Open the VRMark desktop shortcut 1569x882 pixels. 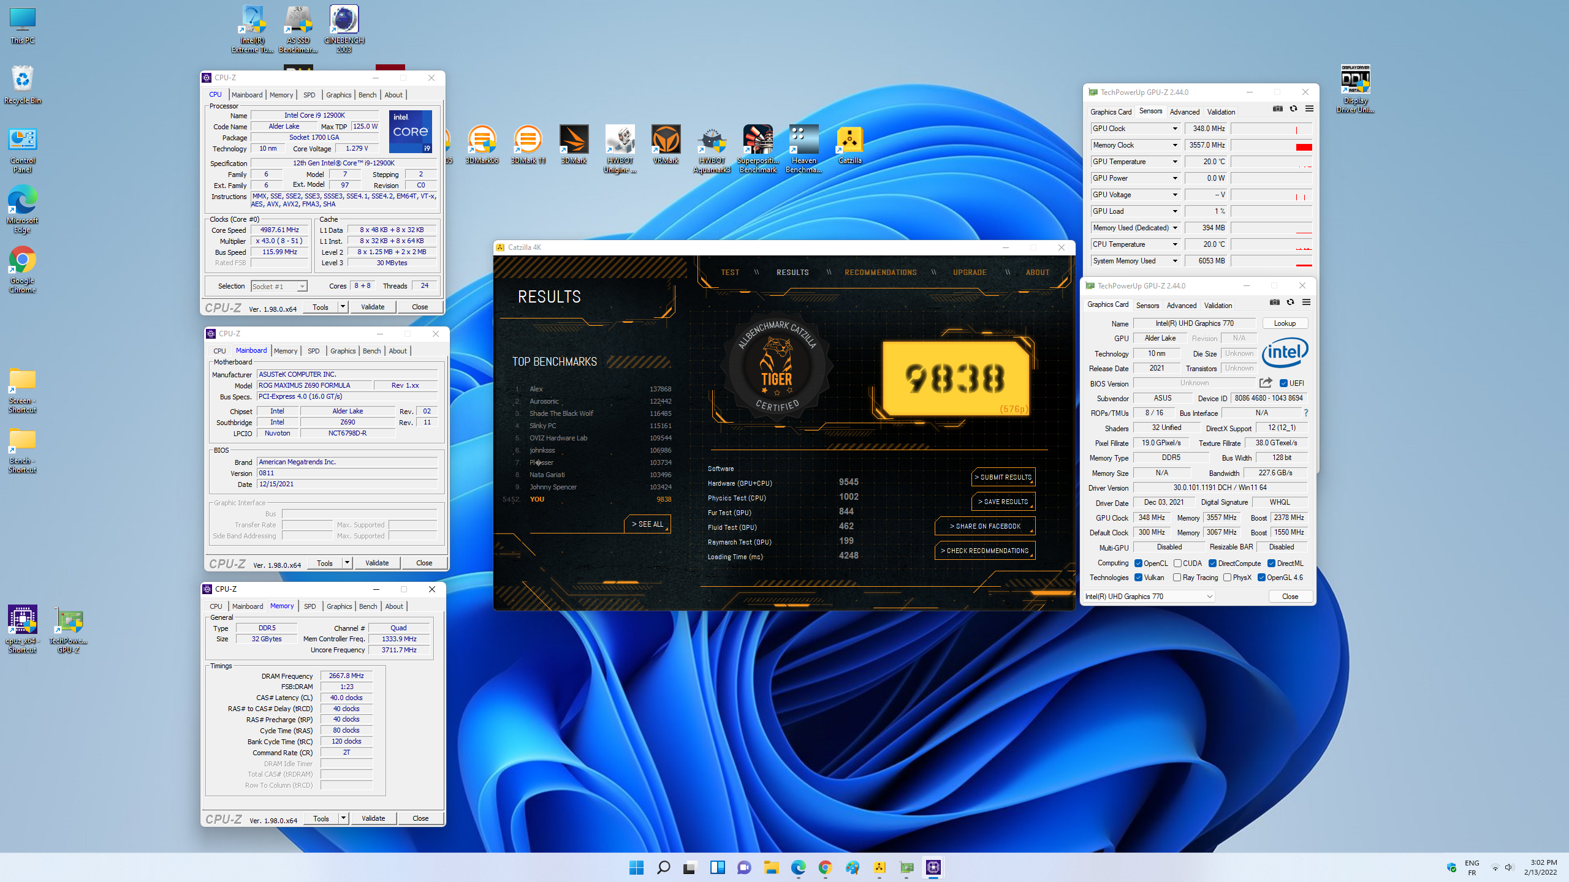[666, 145]
